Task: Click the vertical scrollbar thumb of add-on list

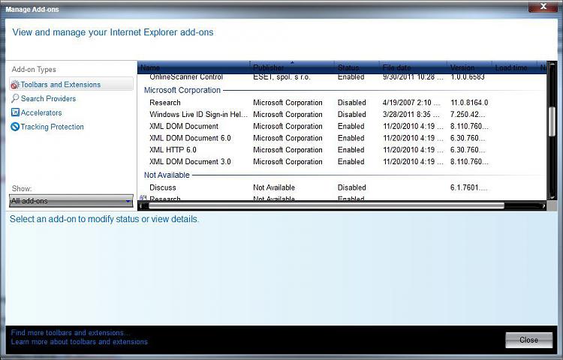Action: (x=552, y=121)
